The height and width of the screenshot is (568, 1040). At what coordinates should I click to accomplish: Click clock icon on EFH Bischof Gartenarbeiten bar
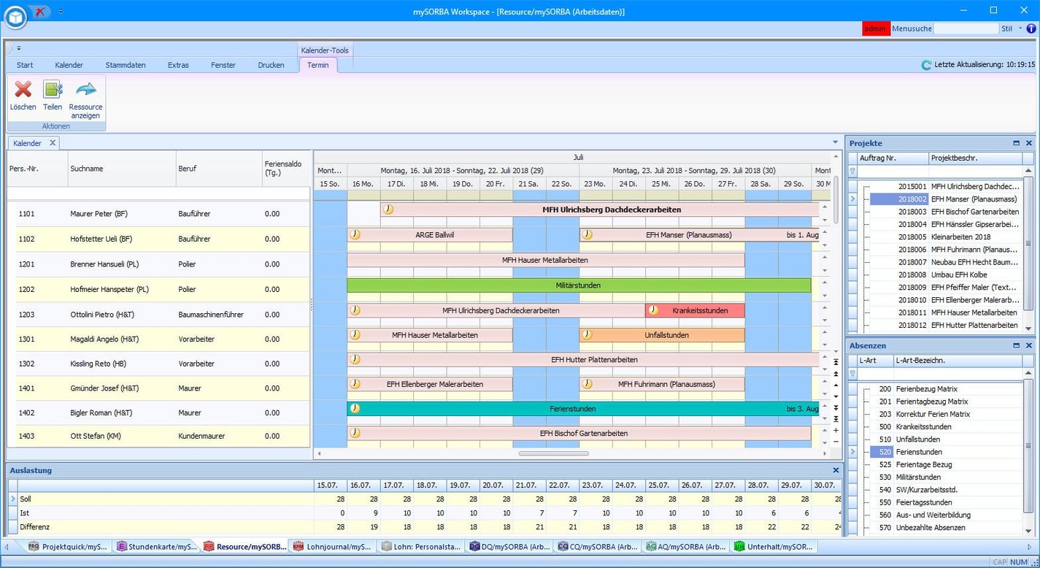pos(355,433)
